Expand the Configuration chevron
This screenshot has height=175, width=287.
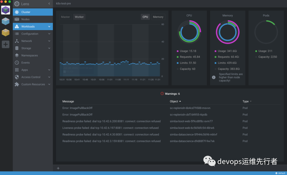click(x=49, y=34)
